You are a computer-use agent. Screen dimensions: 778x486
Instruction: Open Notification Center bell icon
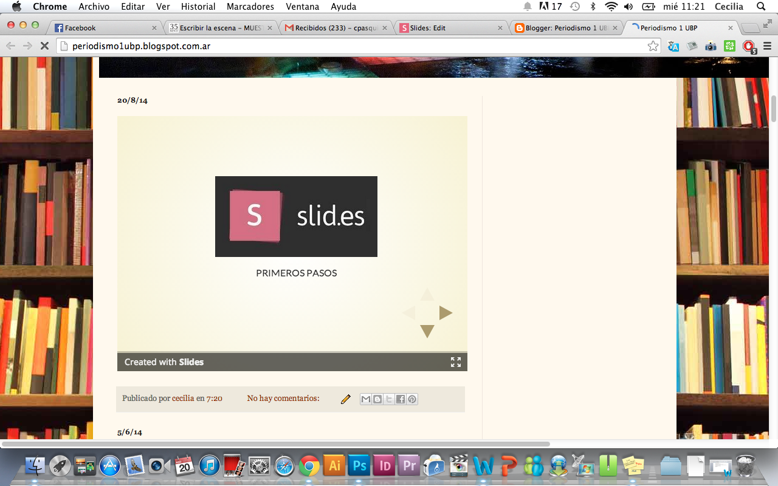527,7
